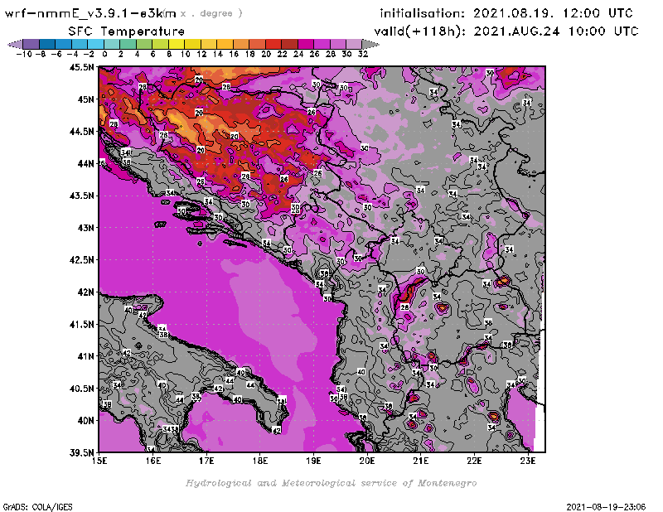The image size is (663, 512).
Task: Click the '15E' longitude label
Action: tap(99, 461)
